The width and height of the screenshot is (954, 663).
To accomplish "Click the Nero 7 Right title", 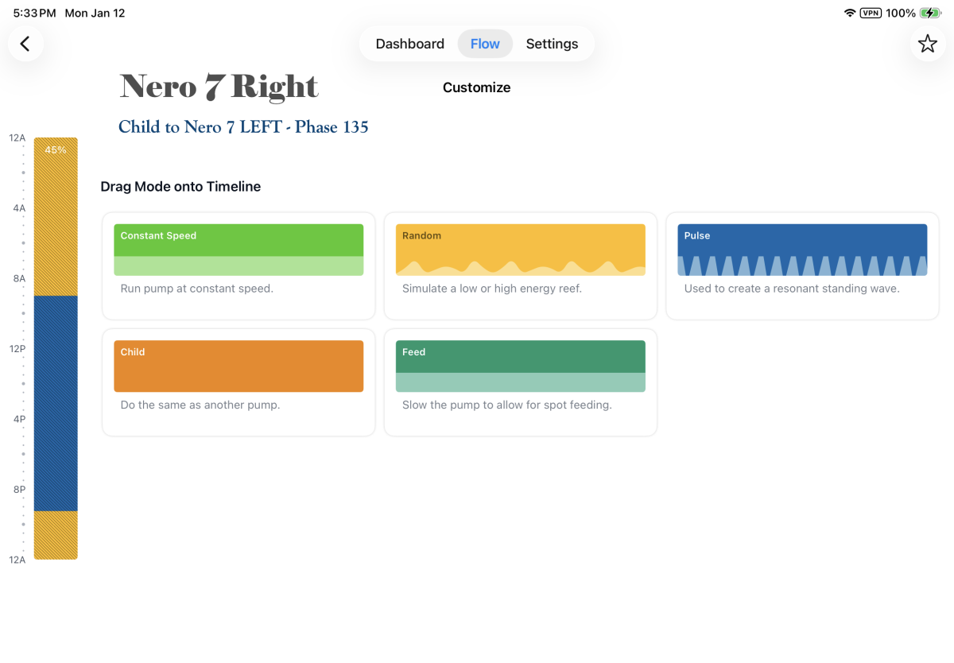I will 219,87.
